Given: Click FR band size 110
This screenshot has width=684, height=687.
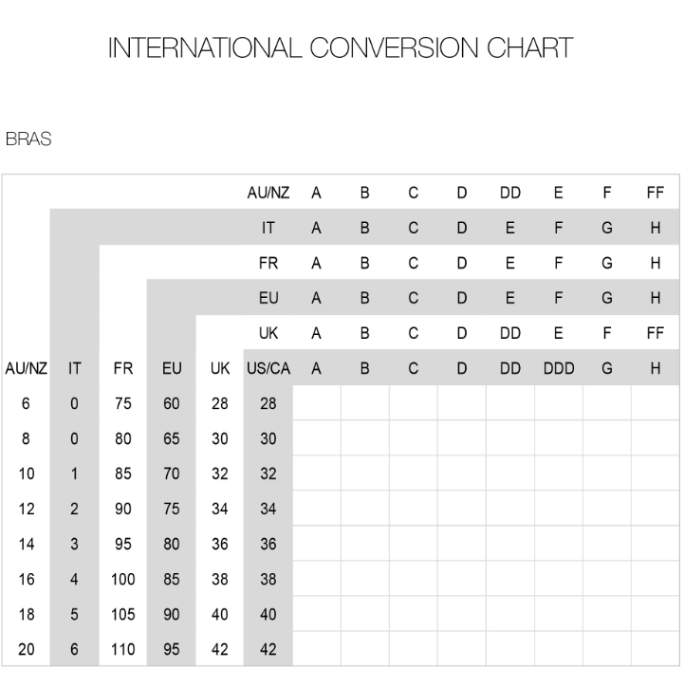Looking at the screenshot, I should pyautogui.click(x=123, y=649).
